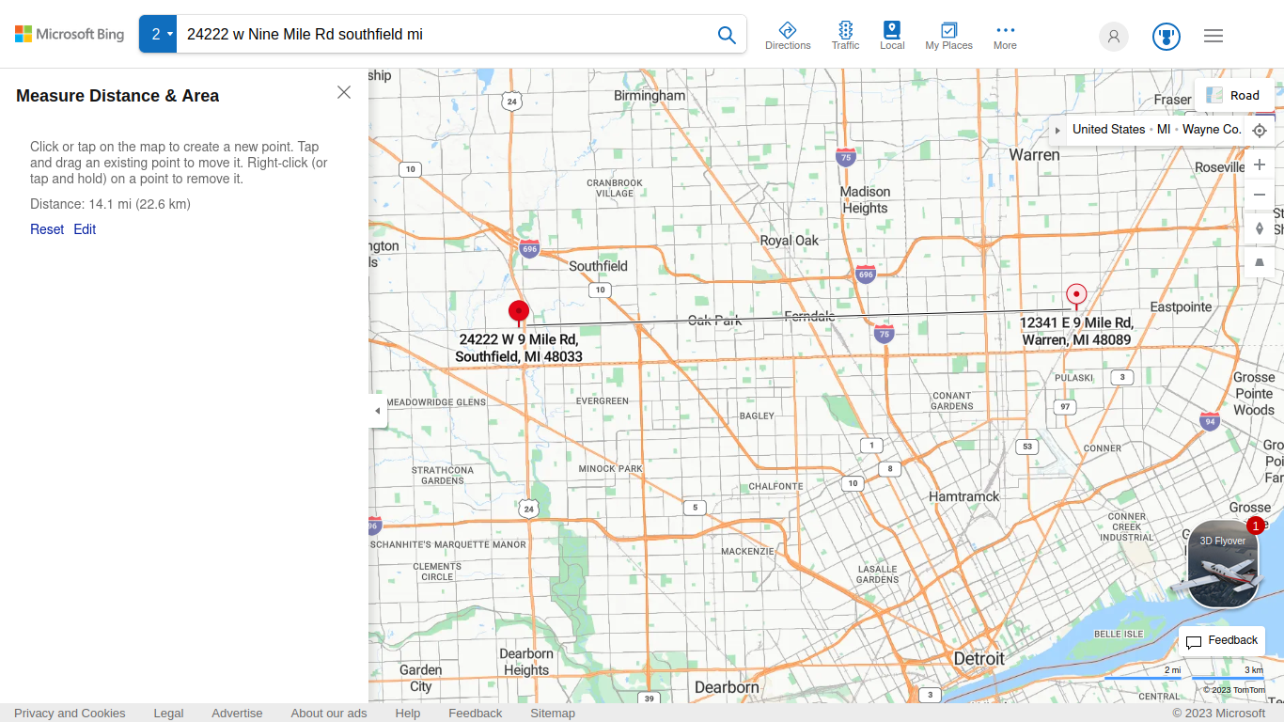Click the Royal Oak label on map
1284x722 pixels.
pyautogui.click(x=790, y=241)
